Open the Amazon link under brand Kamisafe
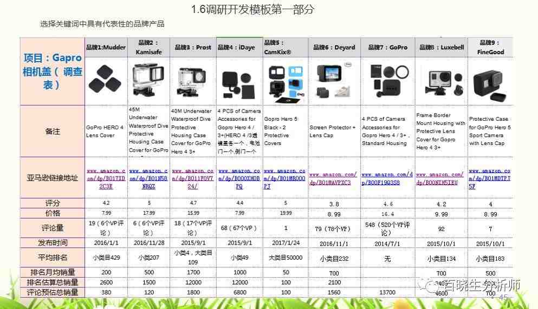 click(148, 179)
